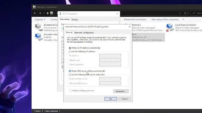Image resolution: width=202 pixels, height=113 pixels.
Task: Tick Validate settings upon exit checkbox
Action: pos(70,90)
